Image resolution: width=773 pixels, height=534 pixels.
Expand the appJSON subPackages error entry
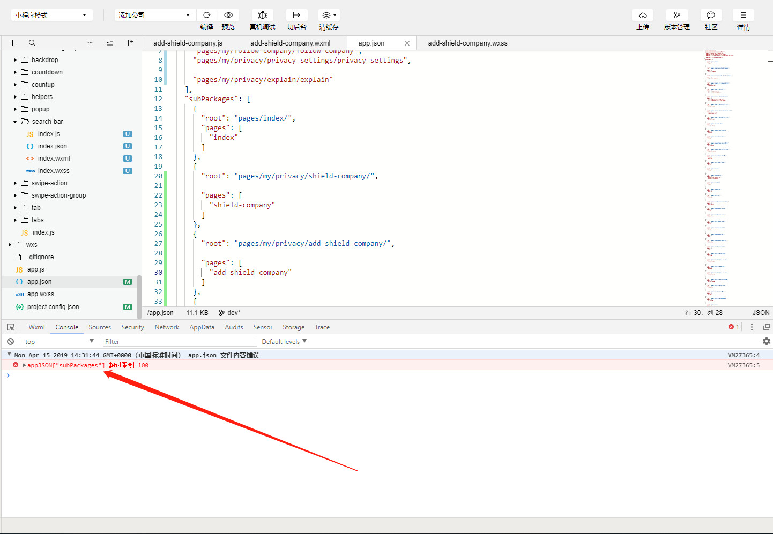24,365
